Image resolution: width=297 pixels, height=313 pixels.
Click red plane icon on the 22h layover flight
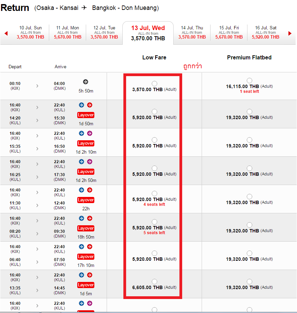point(90,190)
